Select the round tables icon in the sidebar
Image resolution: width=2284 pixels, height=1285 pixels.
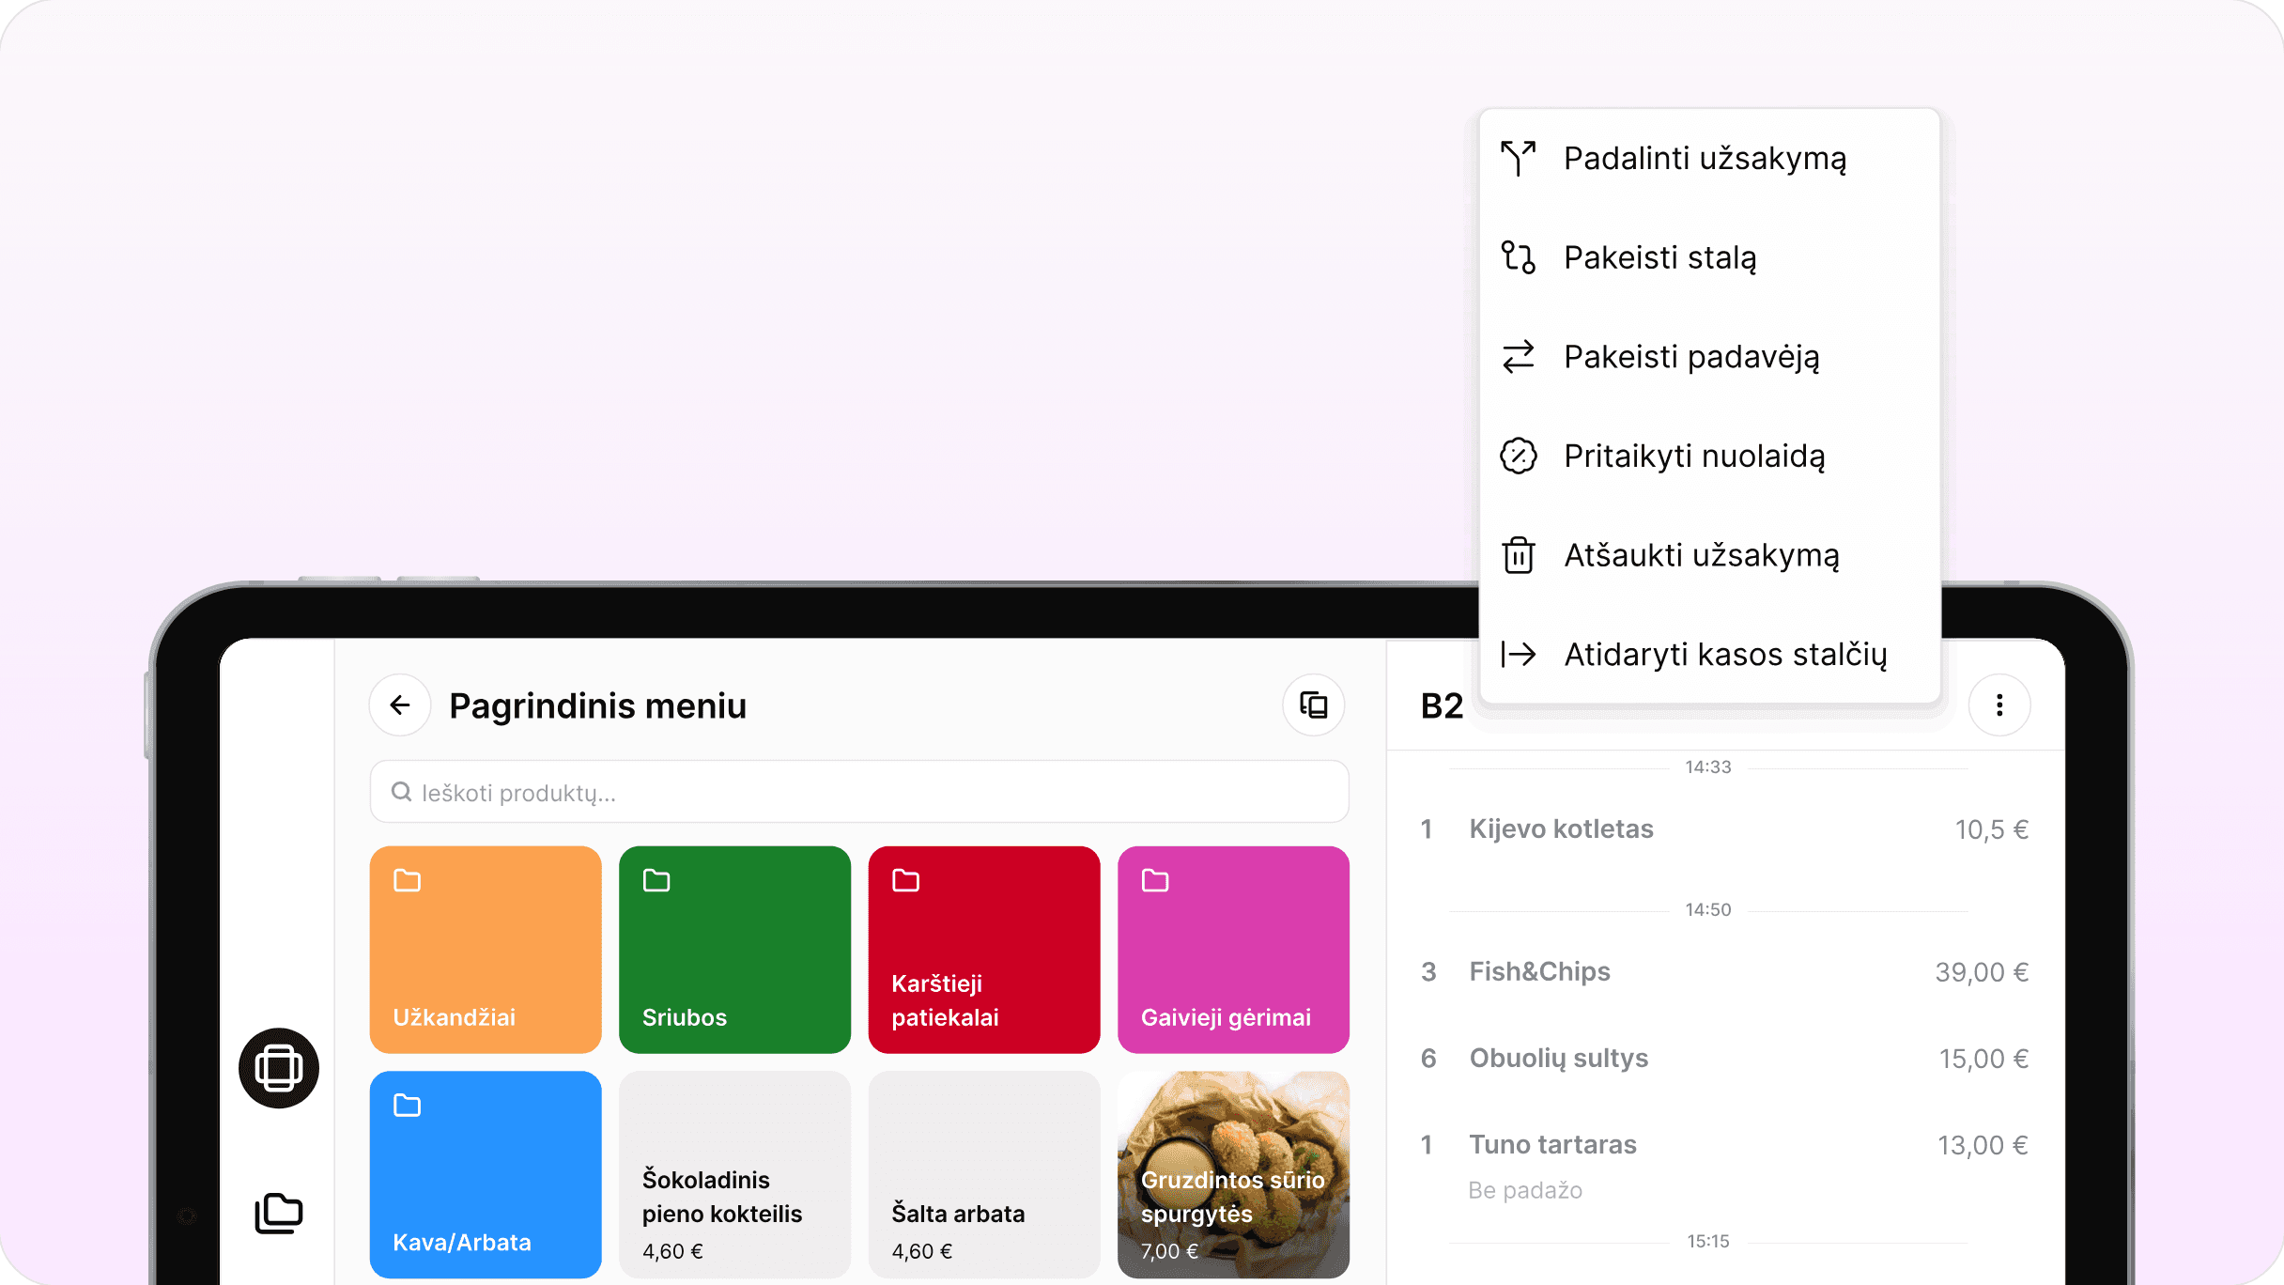pyautogui.click(x=279, y=1068)
